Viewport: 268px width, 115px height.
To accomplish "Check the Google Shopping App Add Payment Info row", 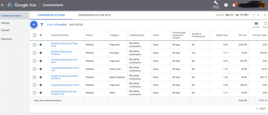I will [35, 93].
